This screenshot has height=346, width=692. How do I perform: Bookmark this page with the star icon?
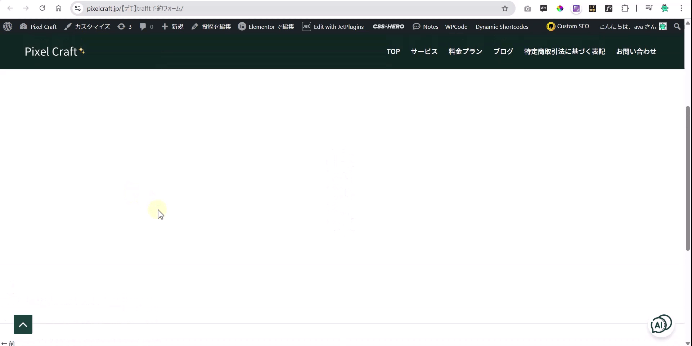click(x=505, y=8)
